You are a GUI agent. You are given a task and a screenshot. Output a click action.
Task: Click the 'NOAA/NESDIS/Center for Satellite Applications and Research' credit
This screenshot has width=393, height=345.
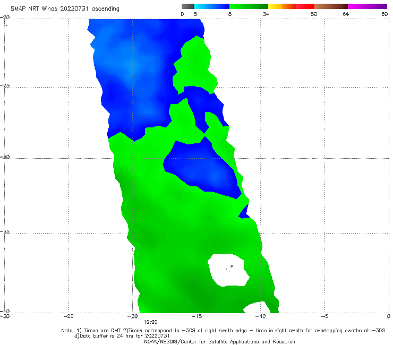pos(219,342)
